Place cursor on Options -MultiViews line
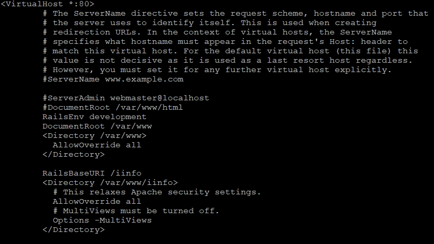The image size is (434, 244). pos(102,220)
